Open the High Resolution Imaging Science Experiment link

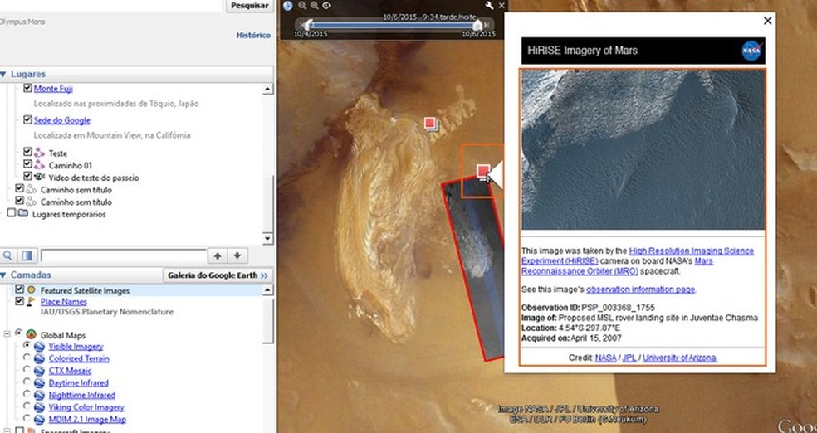[638, 255]
